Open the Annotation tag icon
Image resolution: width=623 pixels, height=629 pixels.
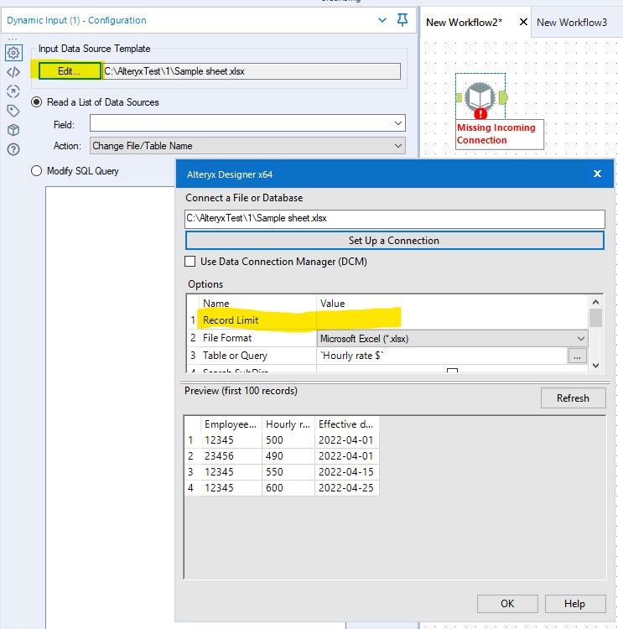click(13, 111)
